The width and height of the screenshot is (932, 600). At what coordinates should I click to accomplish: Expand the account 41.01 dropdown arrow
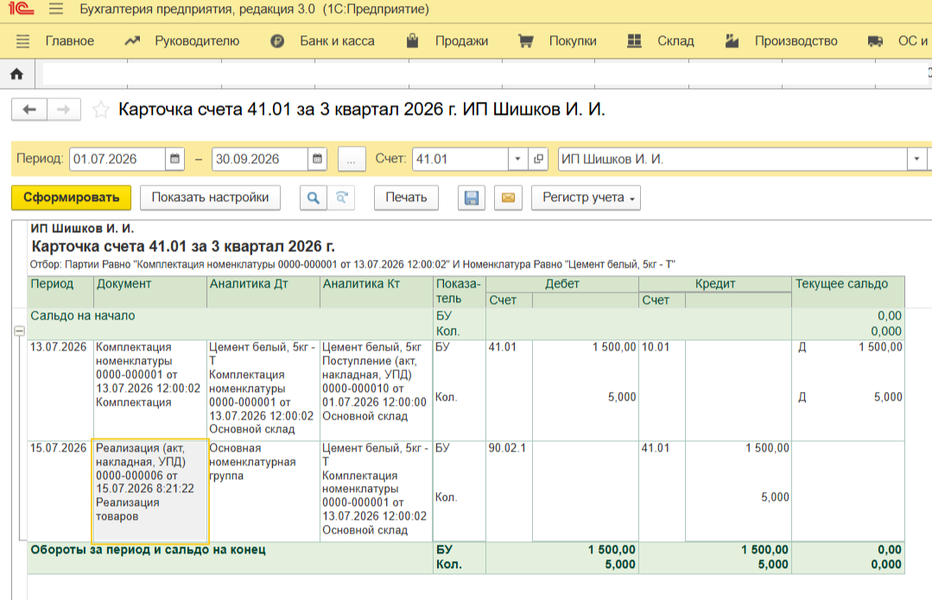click(517, 159)
